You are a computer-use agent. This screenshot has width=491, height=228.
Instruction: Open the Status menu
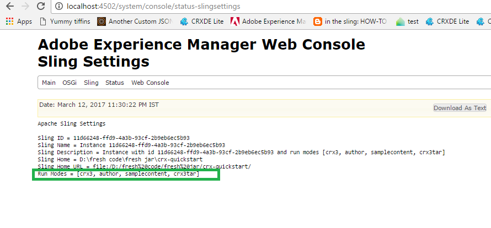pos(115,83)
